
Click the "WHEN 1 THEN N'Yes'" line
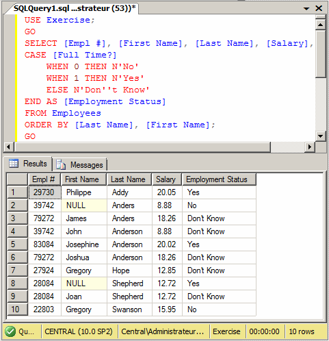95,78
